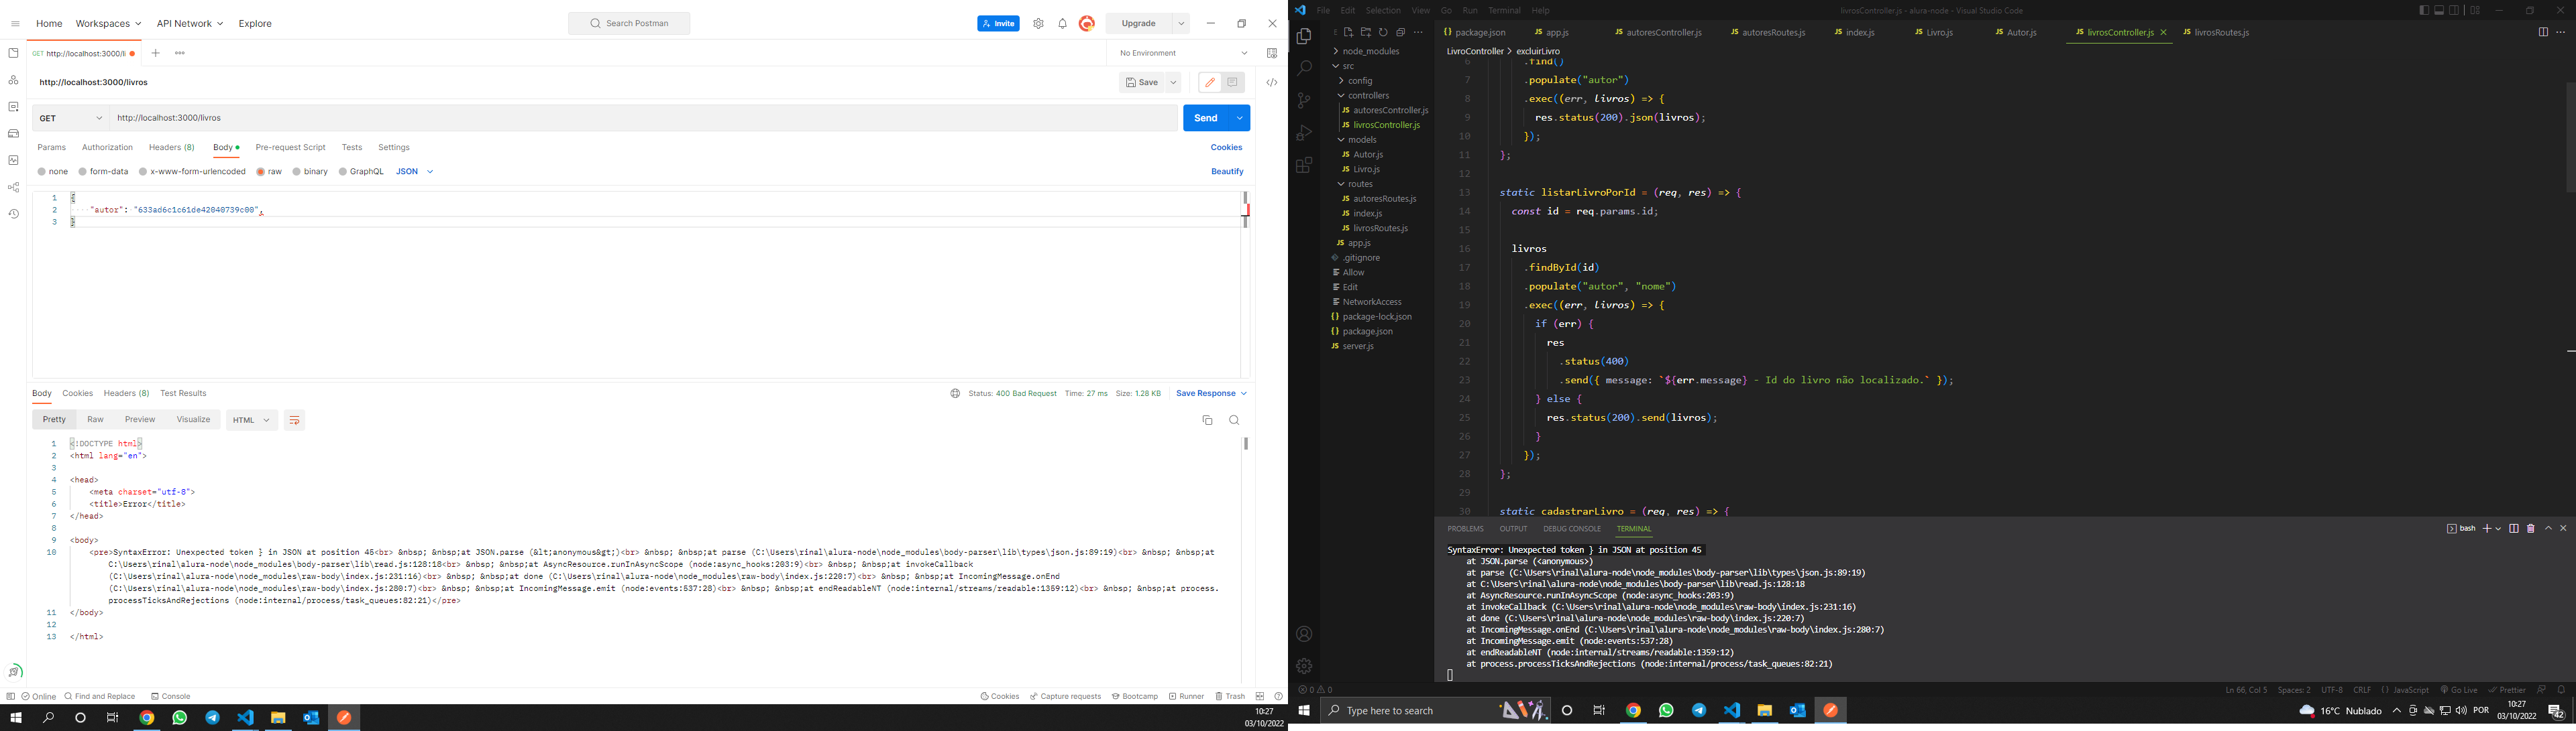
Task: Add a new request tab in Postman
Action: point(156,53)
